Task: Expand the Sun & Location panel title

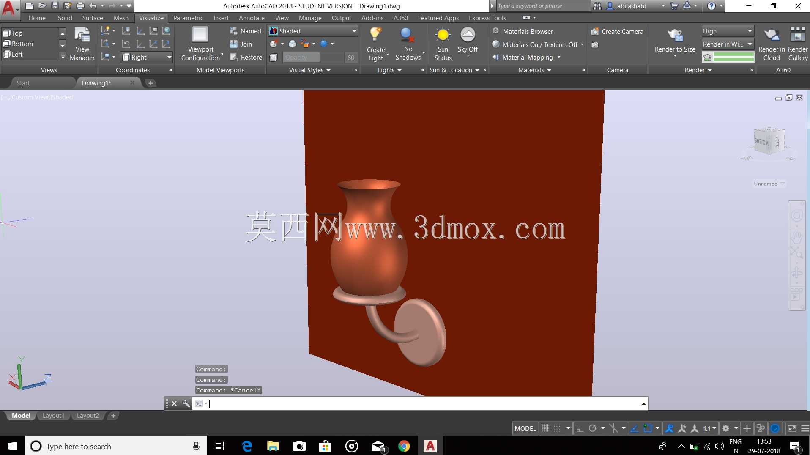Action: tap(454, 70)
